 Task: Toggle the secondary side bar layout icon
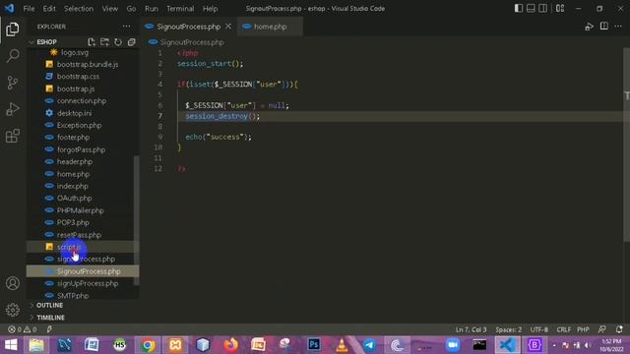542,9
